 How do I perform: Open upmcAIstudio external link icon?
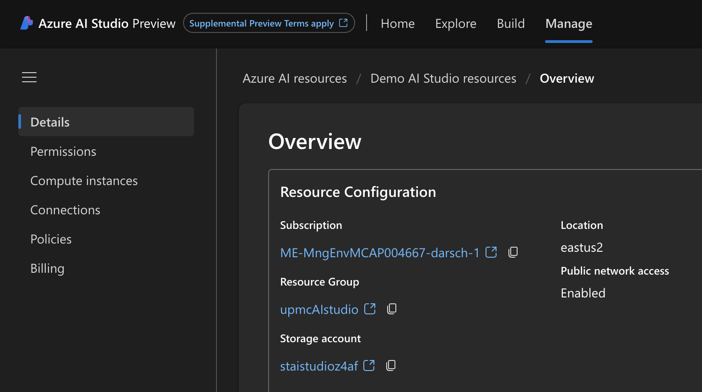pos(370,309)
